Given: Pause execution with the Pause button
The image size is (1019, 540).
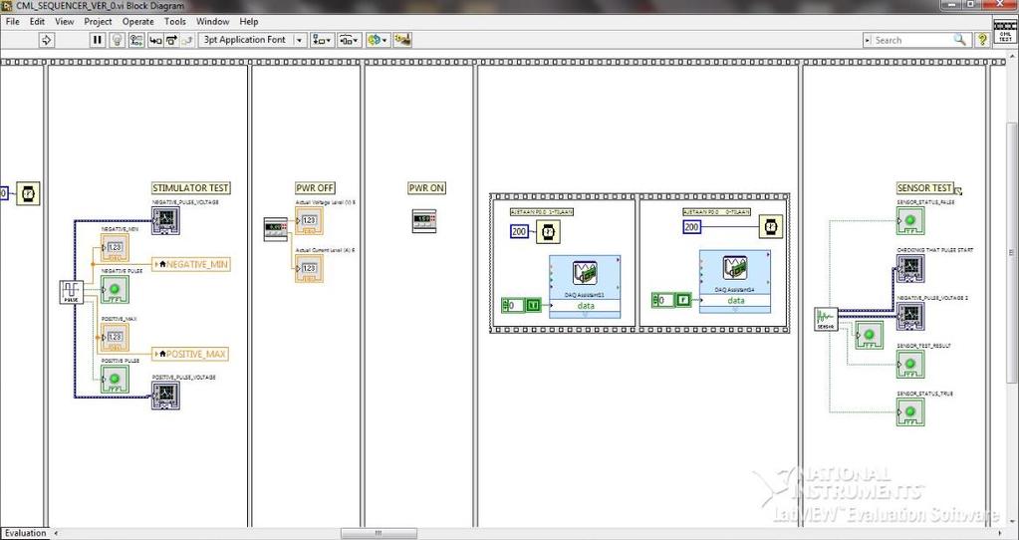Looking at the screenshot, I should pos(98,40).
